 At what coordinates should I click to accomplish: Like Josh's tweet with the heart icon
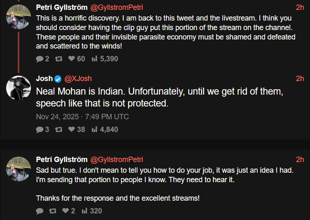pyautogui.click(x=71, y=130)
